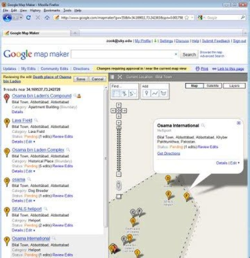Switch to Satellite view

tap(212, 86)
